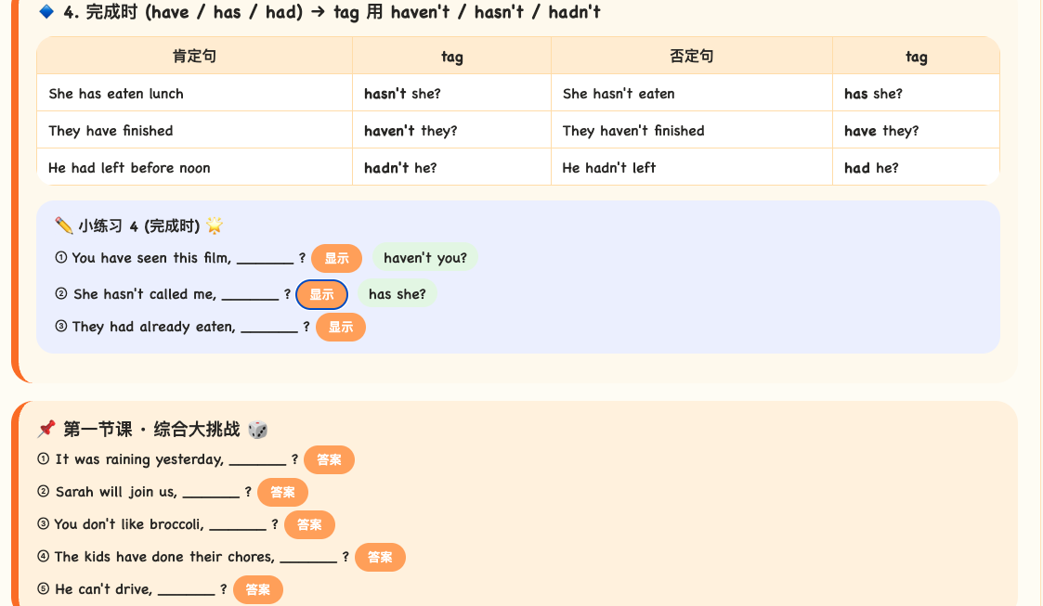Viewport: 1043px width, 606px height.
Task: Click the '小练习 4 (完成时)' exercise title
Action: click(139, 226)
